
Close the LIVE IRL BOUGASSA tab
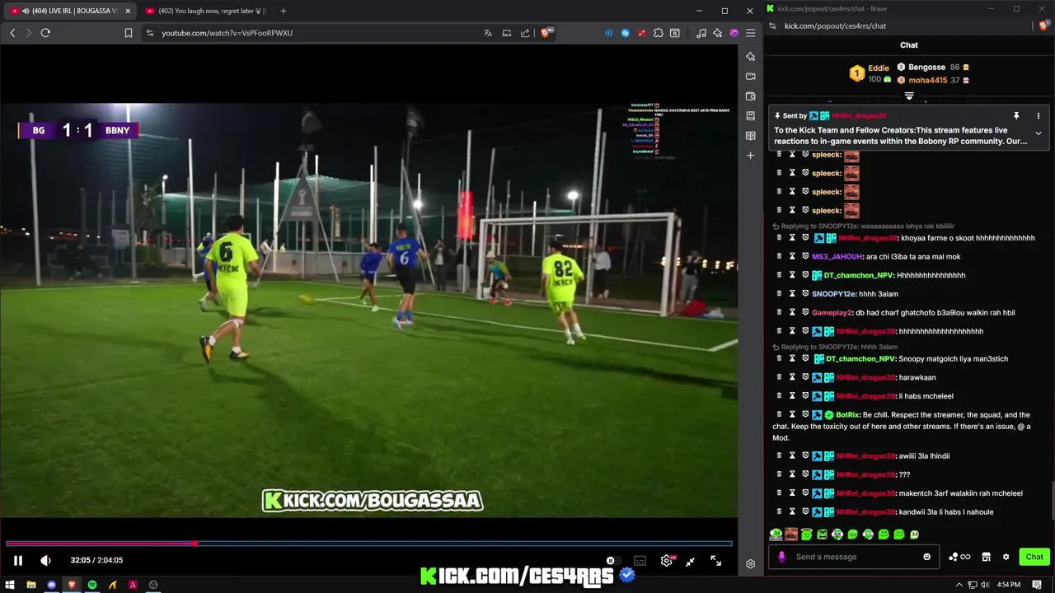[x=128, y=11]
